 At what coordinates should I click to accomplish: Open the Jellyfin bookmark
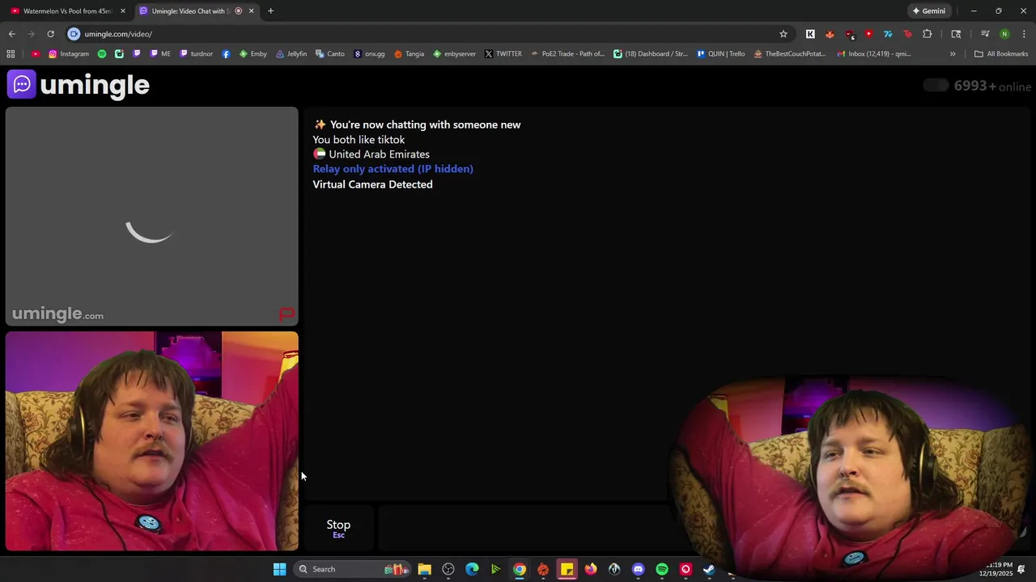coord(291,54)
